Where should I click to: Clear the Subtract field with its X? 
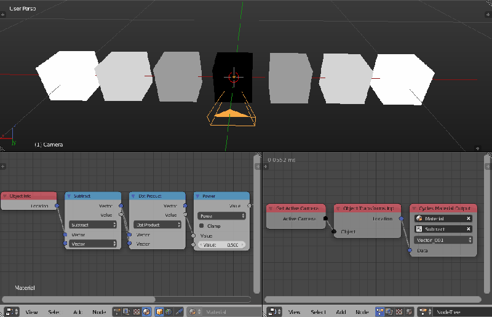click(469, 229)
